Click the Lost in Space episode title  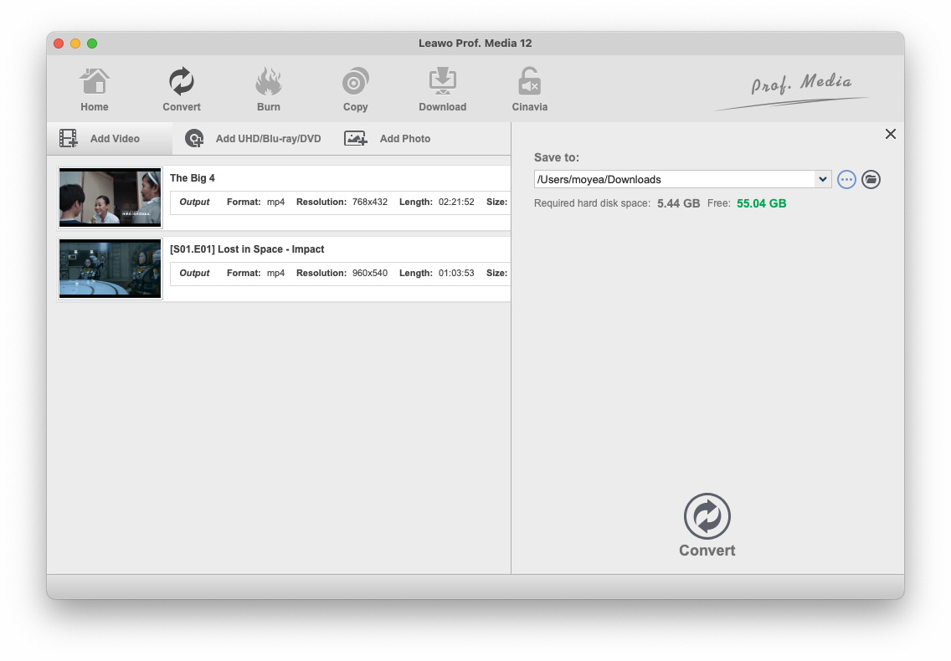(247, 249)
